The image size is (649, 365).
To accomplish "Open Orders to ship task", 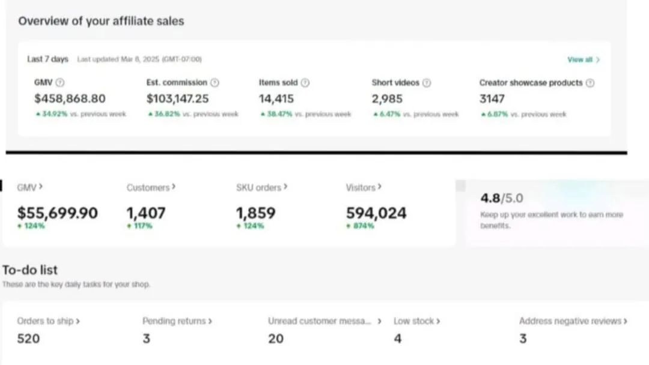I will point(49,321).
